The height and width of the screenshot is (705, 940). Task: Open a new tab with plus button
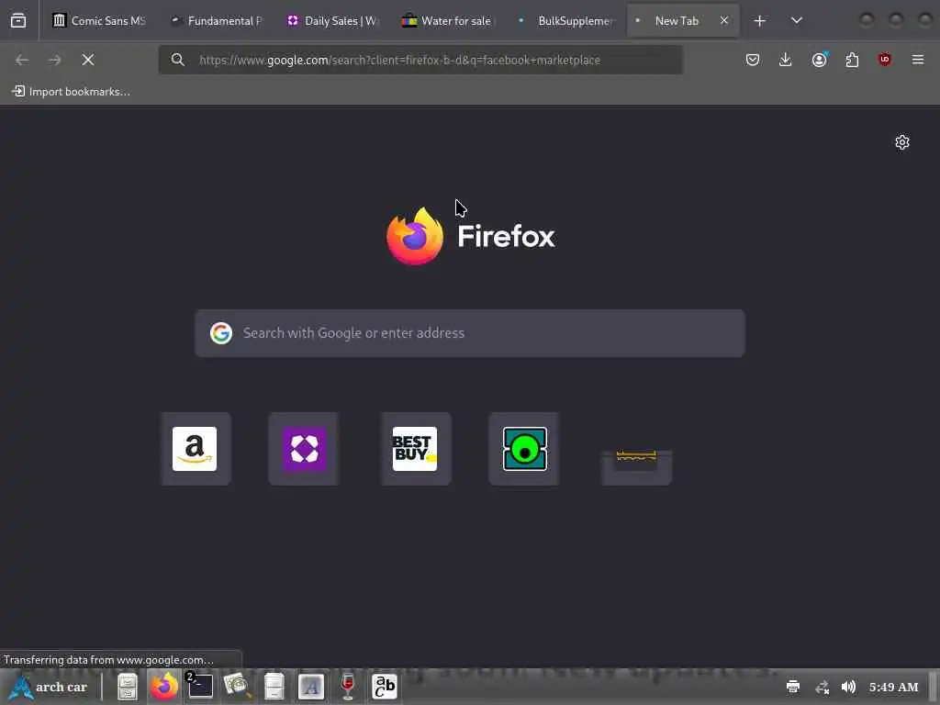coord(759,21)
